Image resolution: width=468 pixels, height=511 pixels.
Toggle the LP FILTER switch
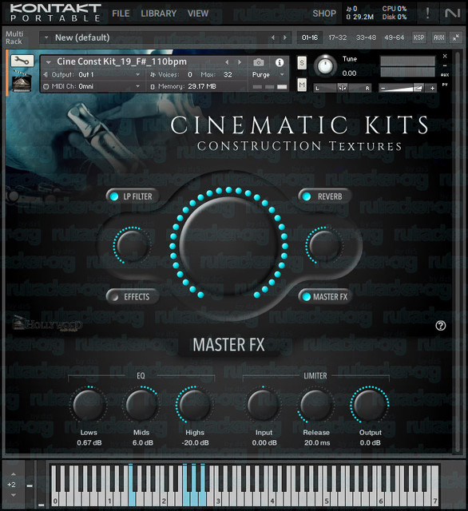[x=132, y=196]
